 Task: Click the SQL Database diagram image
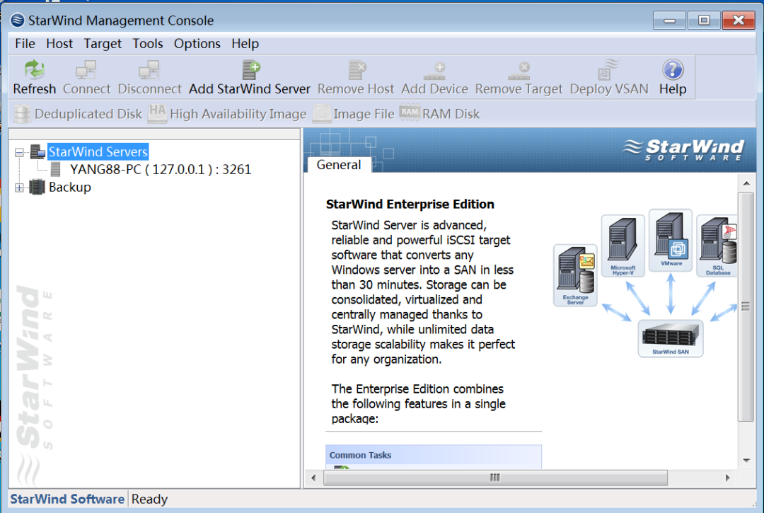click(x=717, y=246)
